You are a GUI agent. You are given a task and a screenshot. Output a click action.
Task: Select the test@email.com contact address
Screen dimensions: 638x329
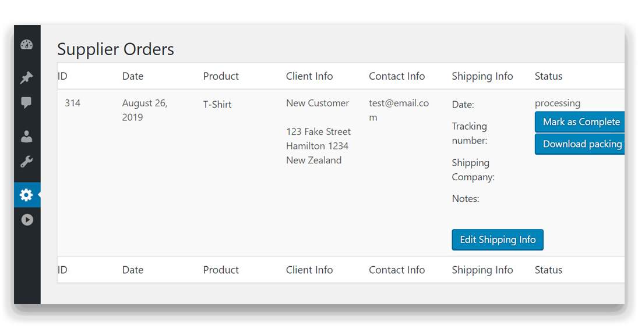click(399, 110)
